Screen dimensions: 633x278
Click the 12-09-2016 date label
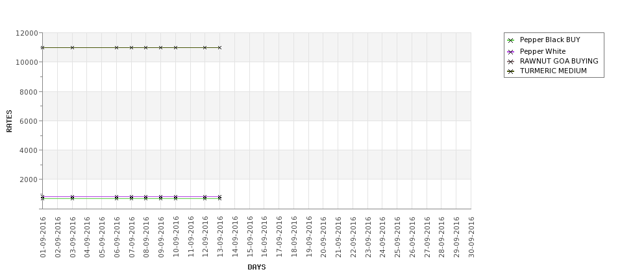(x=205, y=237)
